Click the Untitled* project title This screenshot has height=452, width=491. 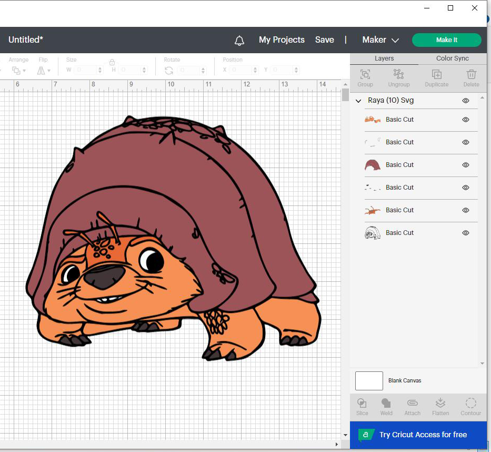tap(26, 40)
